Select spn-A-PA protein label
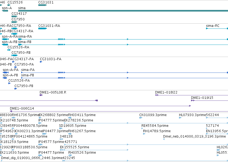228x162 pixels. [11, 70]
